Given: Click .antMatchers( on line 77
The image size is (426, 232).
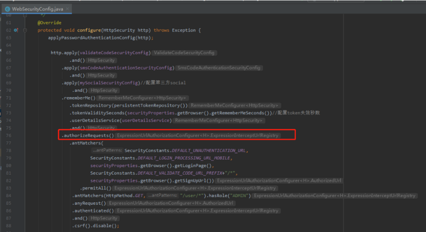Looking at the screenshot, I should pos(86,143).
